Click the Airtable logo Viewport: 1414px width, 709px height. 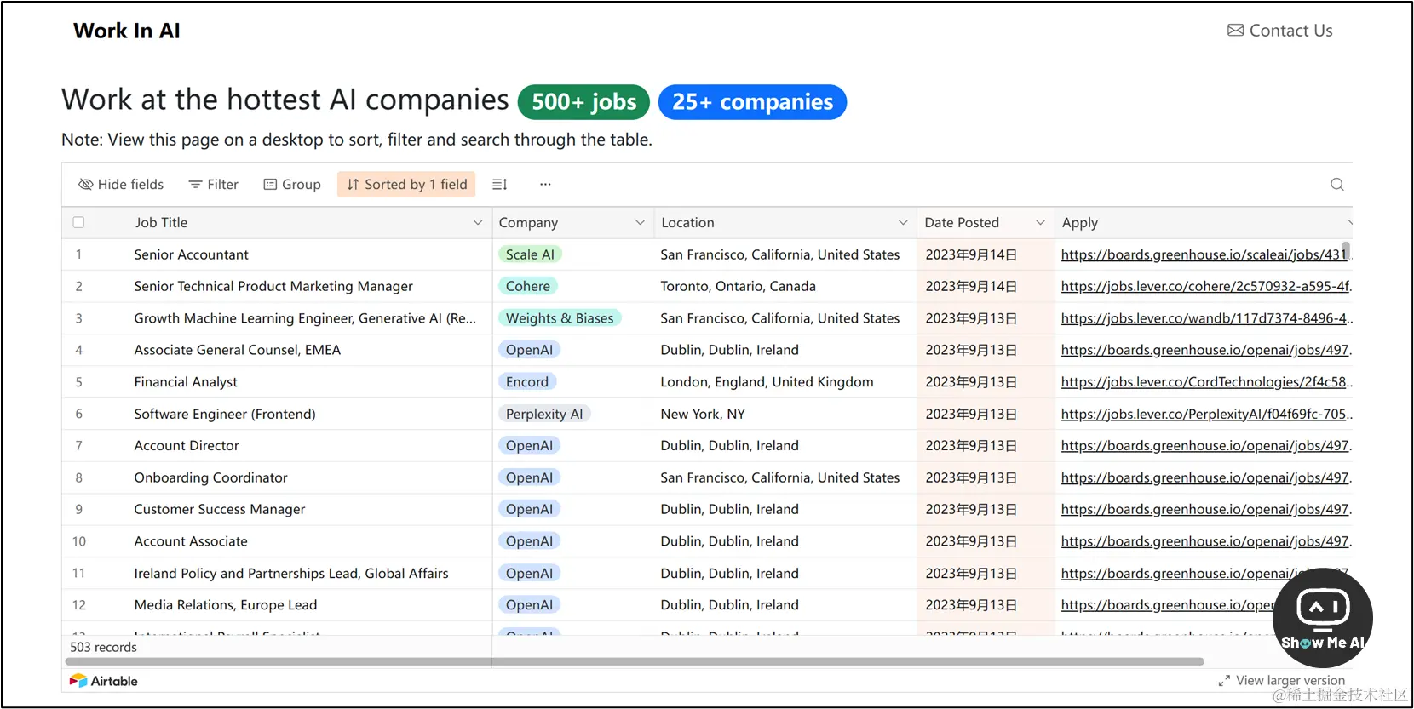pos(103,681)
